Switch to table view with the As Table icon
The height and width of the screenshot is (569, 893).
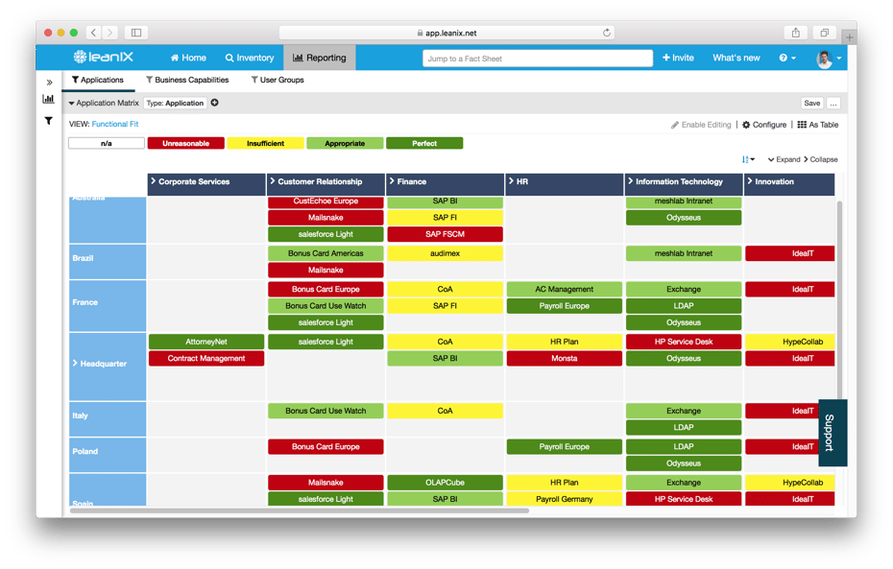(803, 125)
